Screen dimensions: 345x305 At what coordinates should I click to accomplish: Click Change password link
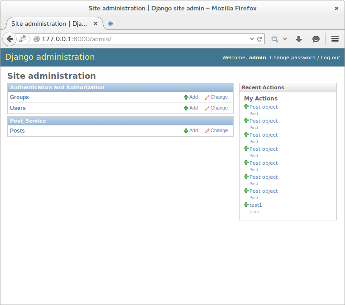(x=292, y=57)
